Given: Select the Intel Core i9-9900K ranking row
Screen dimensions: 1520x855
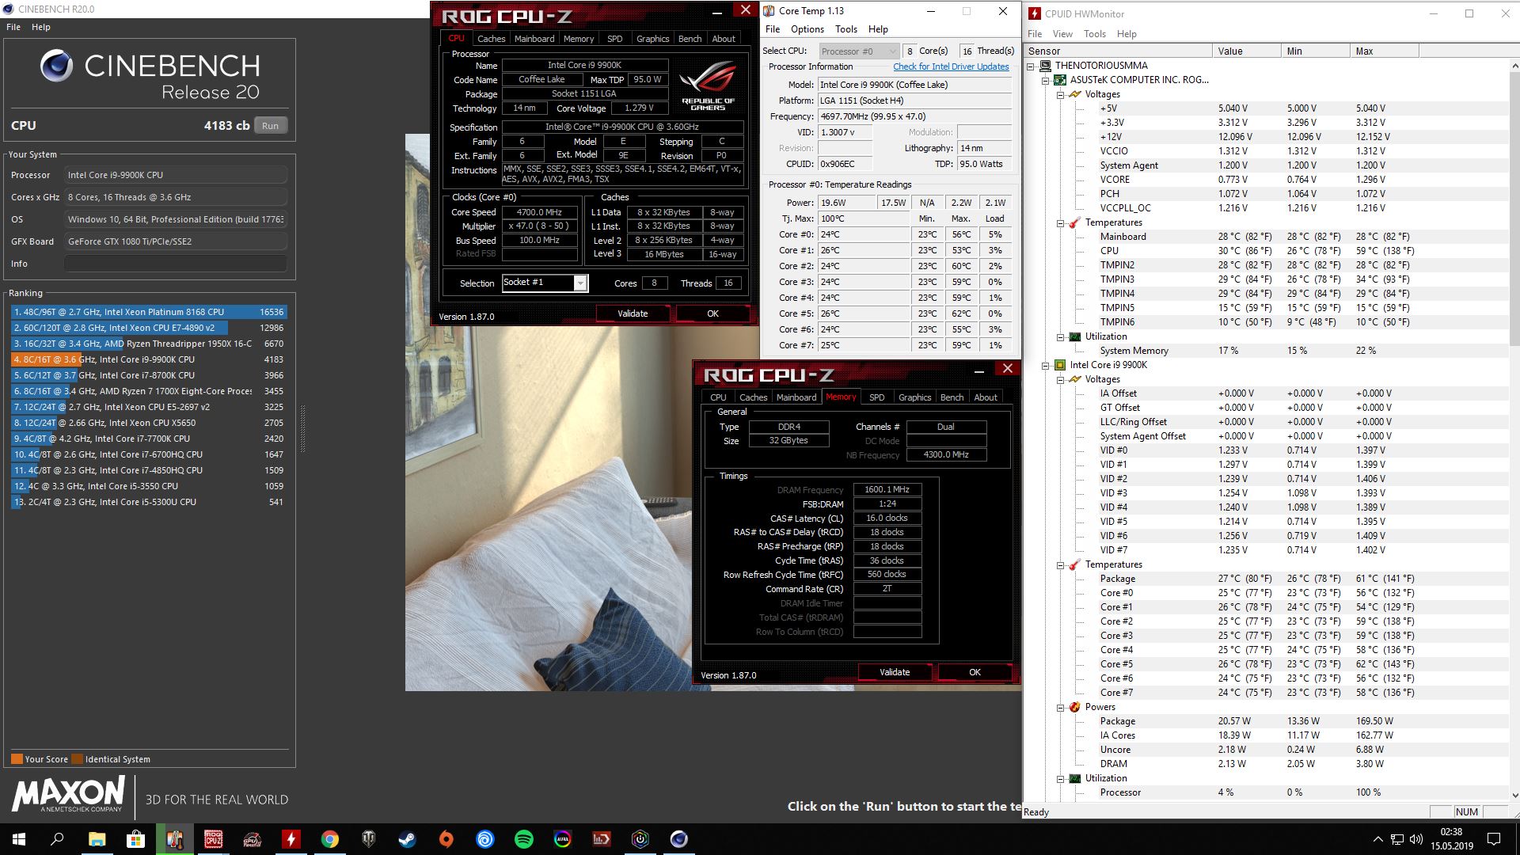Looking at the screenshot, I should pos(149,359).
